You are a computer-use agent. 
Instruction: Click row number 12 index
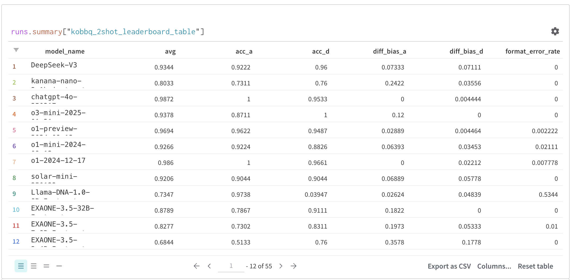(x=16, y=242)
